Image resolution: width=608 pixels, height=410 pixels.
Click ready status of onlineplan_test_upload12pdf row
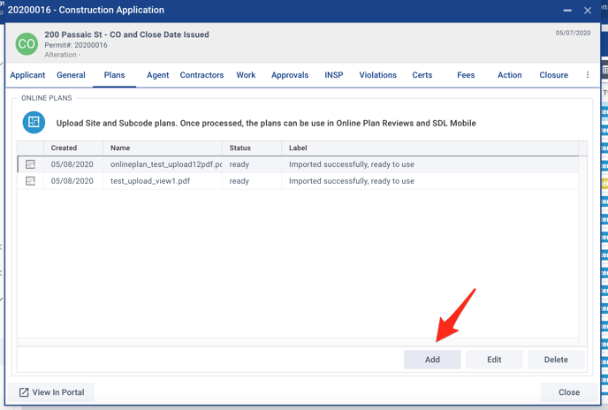(x=239, y=164)
